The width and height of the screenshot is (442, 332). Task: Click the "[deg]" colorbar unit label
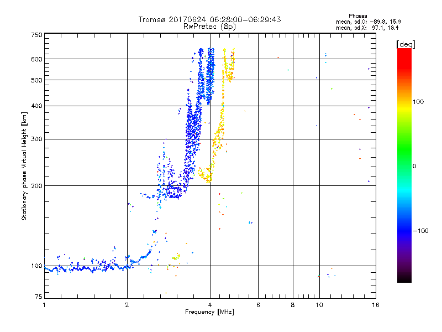coord(406,44)
